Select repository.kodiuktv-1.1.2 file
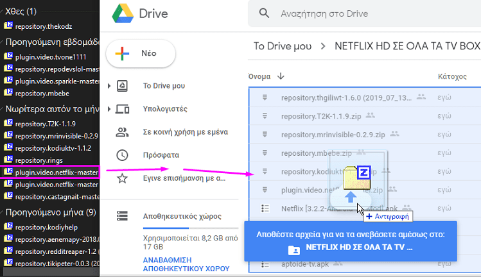The image size is (481, 277). pyautogui.click(x=53, y=148)
